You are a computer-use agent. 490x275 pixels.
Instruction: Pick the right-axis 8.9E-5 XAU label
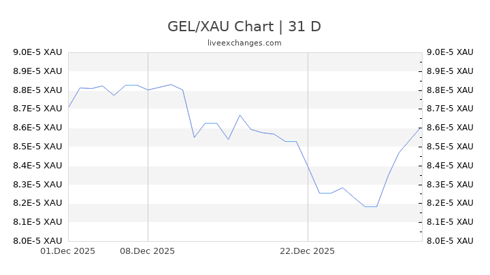pyautogui.click(x=449, y=71)
